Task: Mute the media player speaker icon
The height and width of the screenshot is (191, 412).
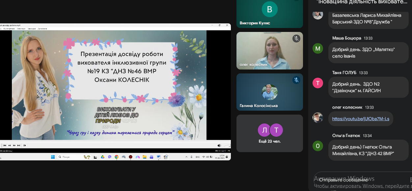Action: (x=219, y=145)
